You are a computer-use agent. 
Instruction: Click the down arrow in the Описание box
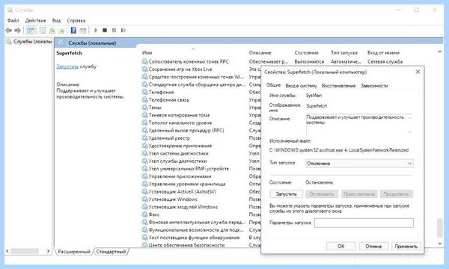(410, 132)
